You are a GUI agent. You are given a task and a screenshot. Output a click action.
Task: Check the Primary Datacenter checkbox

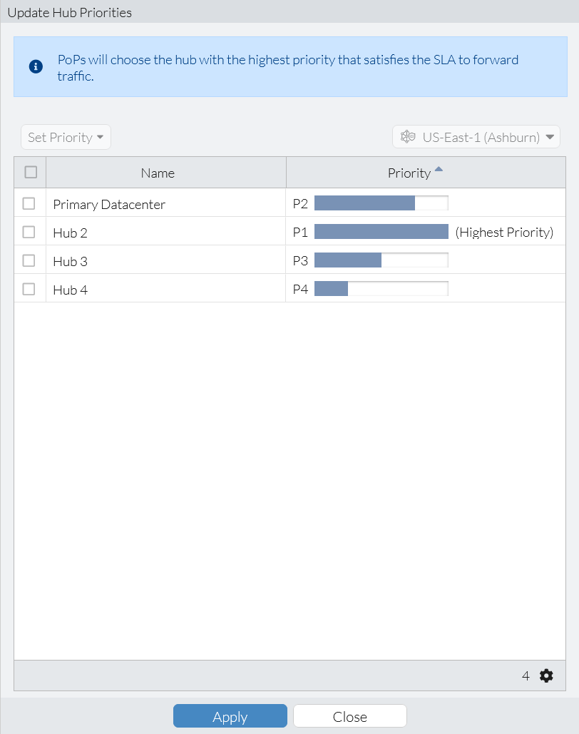(x=30, y=203)
